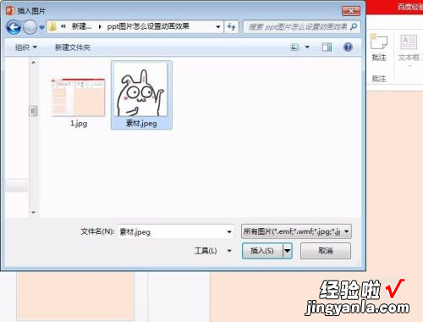Select the 新建... breadcrumb segment

[x=81, y=26]
